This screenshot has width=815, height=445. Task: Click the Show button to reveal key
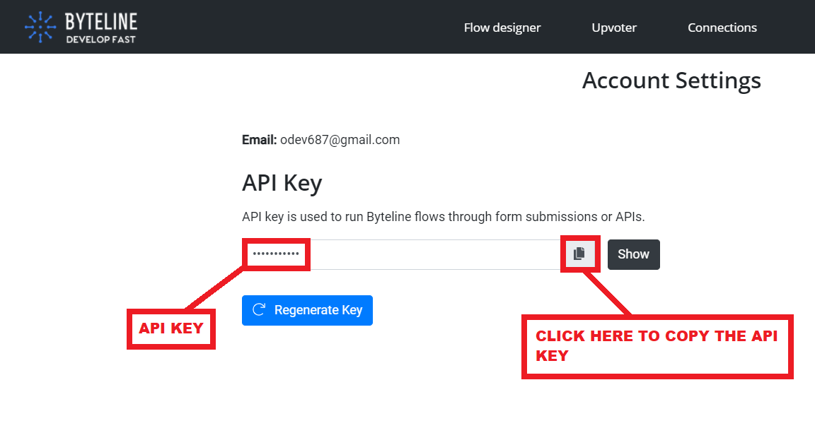(x=634, y=255)
